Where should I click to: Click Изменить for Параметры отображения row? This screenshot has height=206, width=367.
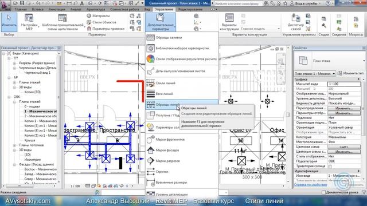click(x=344, y=113)
